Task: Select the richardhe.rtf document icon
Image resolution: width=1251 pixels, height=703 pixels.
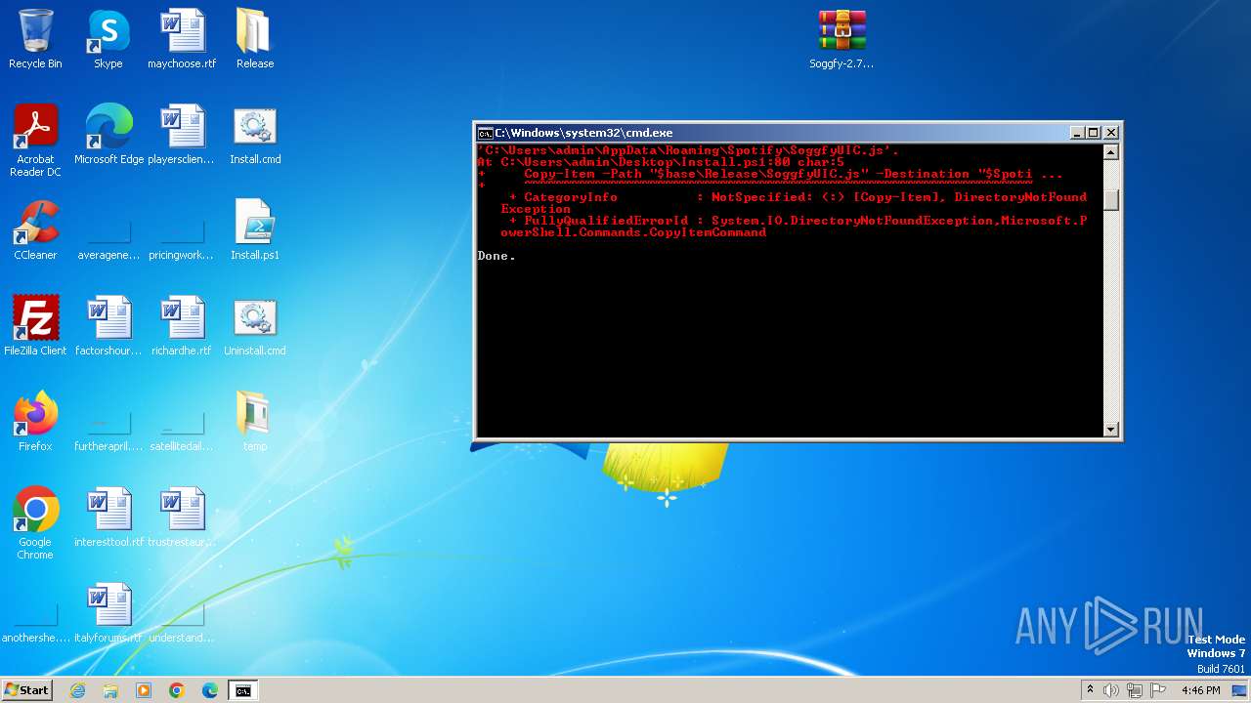Action: (182, 326)
